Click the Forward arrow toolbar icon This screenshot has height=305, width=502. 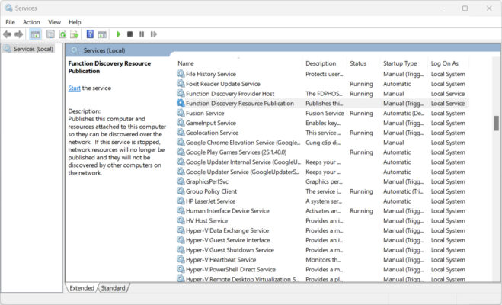(19, 34)
